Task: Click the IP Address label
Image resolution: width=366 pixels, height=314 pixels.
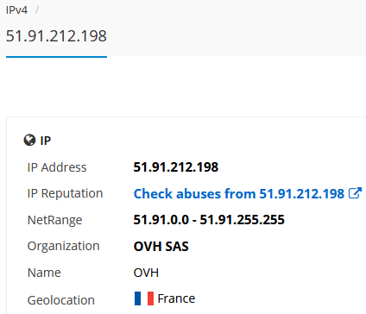Action: click(57, 167)
